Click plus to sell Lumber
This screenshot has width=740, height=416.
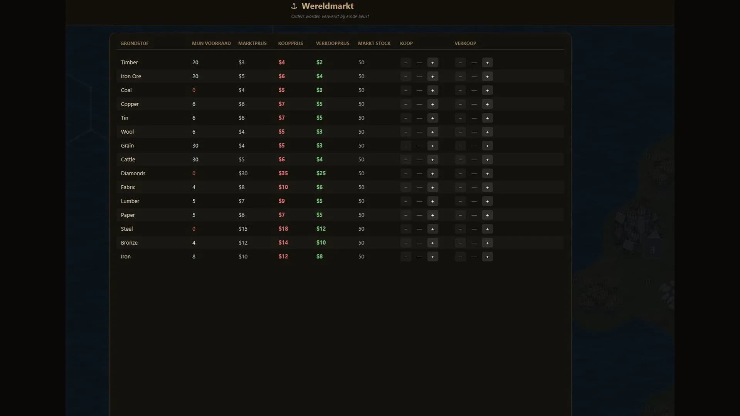click(x=487, y=201)
